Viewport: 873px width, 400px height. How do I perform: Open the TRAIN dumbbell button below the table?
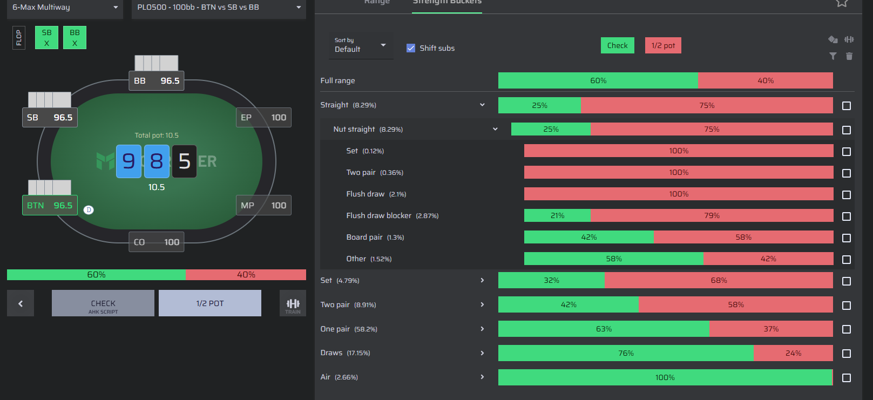pyautogui.click(x=293, y=303)
